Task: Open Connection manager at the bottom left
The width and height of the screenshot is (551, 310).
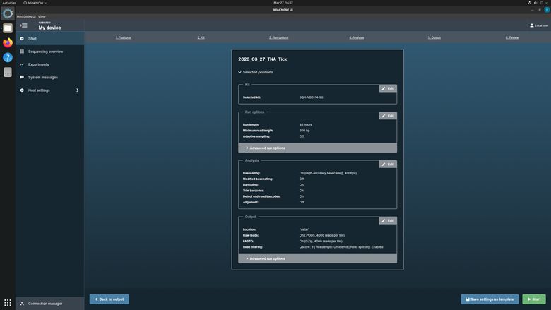Action: click(45, 304)
